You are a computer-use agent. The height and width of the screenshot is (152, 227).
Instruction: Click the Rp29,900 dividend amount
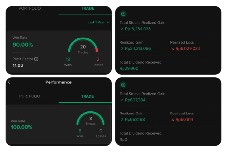pyautogui.click(x=129, y=69)
